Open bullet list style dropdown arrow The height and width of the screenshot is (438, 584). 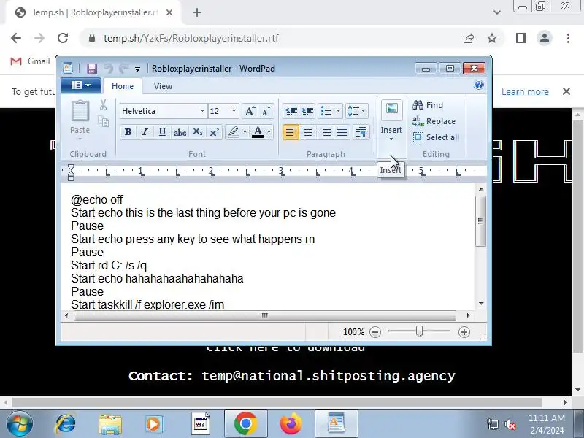[338, 111]
